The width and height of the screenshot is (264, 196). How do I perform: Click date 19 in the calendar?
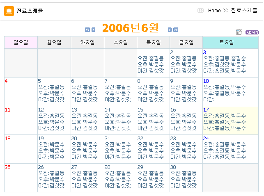(x=41, y=139)
